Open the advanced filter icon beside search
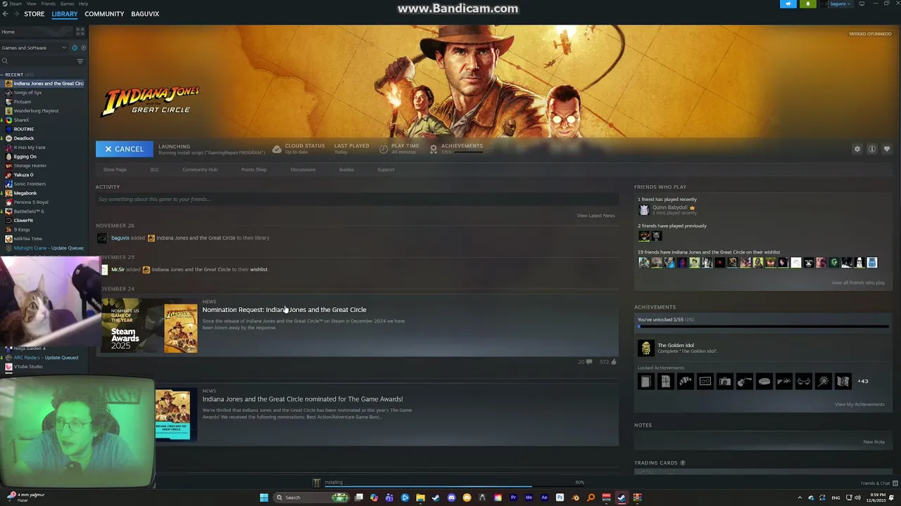The height and width of the screenshot is (506, 901). click(x=80, y=61)
